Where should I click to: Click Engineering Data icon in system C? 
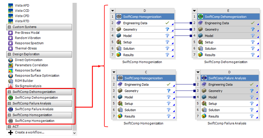[x=120, y=85]
